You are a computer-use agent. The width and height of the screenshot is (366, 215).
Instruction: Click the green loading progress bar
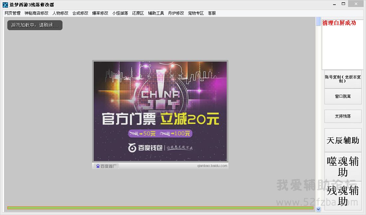(160, 208)
